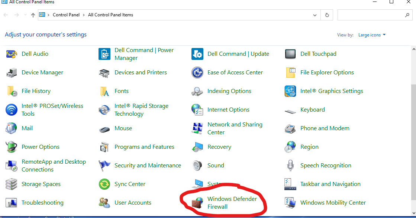Image resolution: width=416 pixels, height=218 pixels.
Task: Click the refresh button beside address bar
Action: point(327,15)
